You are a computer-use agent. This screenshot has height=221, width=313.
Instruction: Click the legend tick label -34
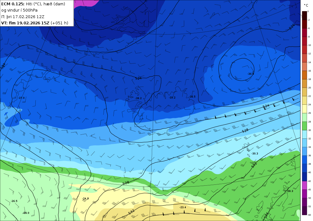point(309,147)
